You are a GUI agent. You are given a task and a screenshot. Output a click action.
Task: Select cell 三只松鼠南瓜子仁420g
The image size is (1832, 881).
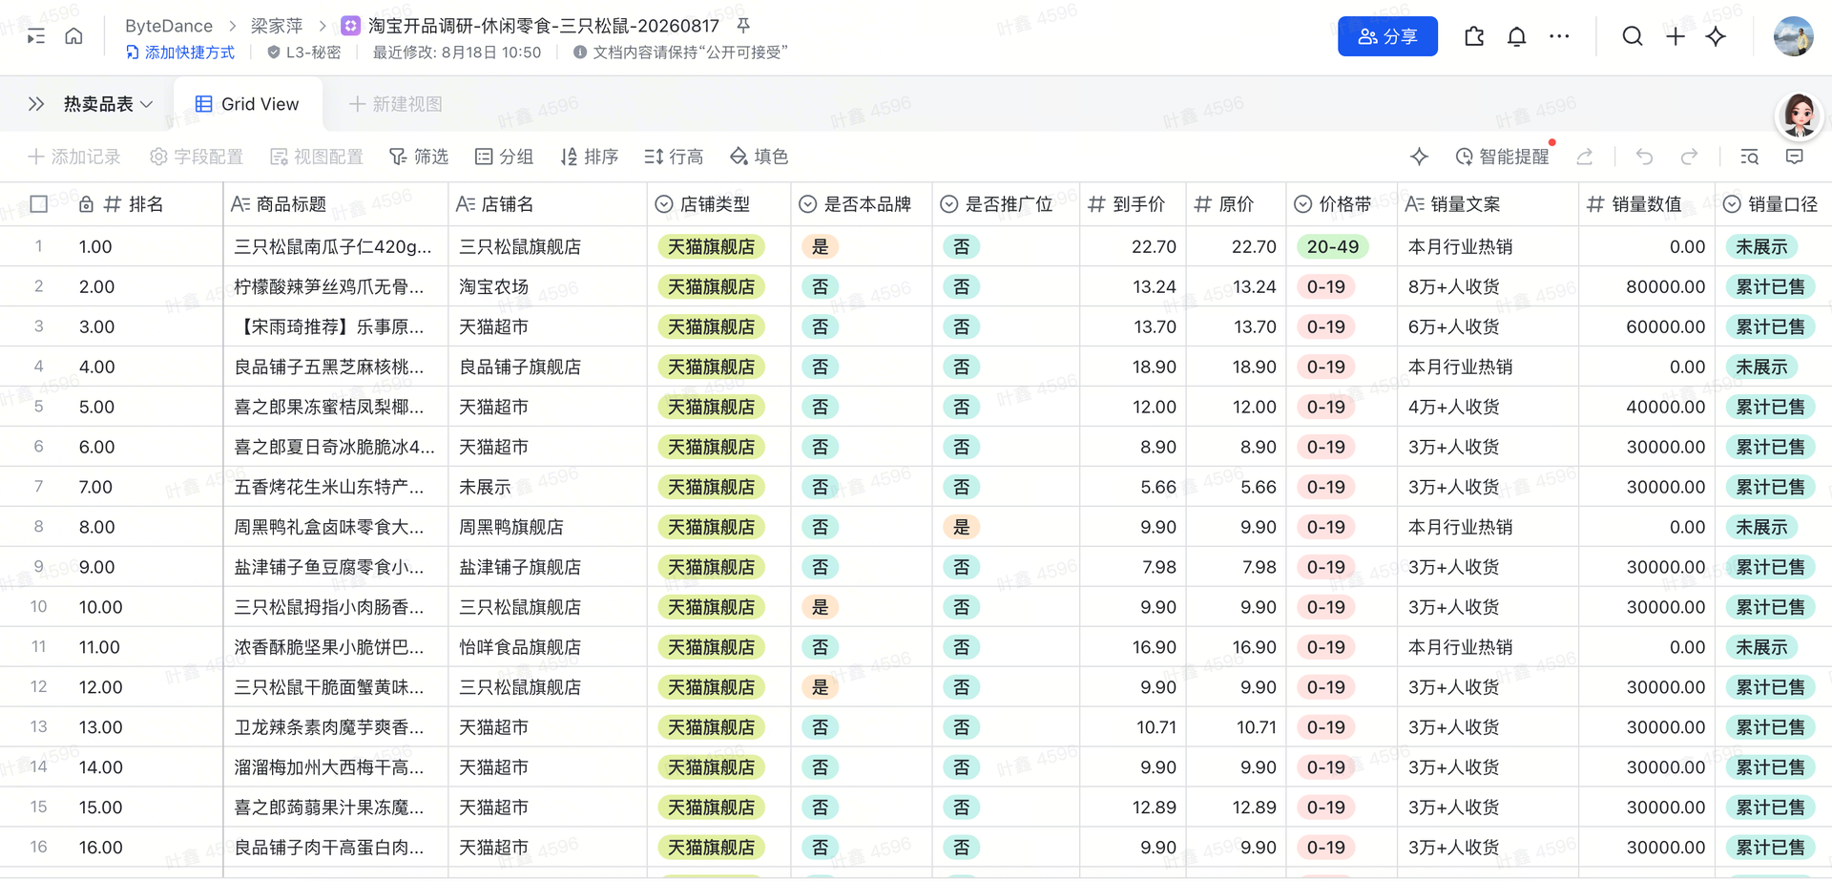pos(336,246)
